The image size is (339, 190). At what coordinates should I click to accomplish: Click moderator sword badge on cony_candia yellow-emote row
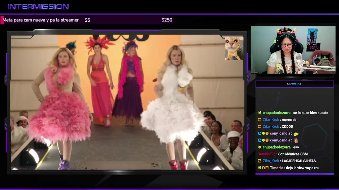(x=260, y=134)
